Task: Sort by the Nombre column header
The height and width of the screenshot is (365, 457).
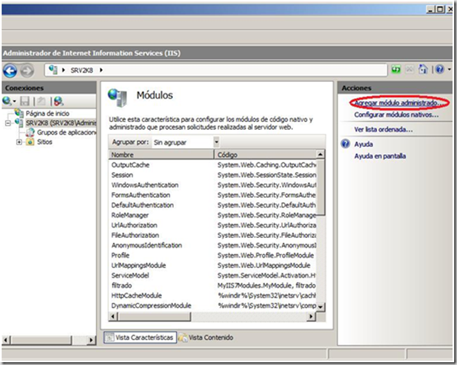Action: [161, 155]
